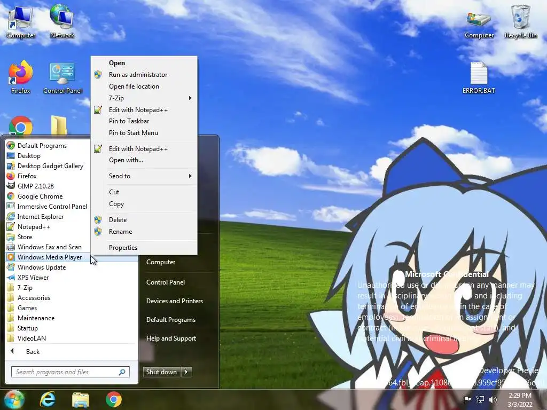Open Properties from the context menu

tap(144, 247)
